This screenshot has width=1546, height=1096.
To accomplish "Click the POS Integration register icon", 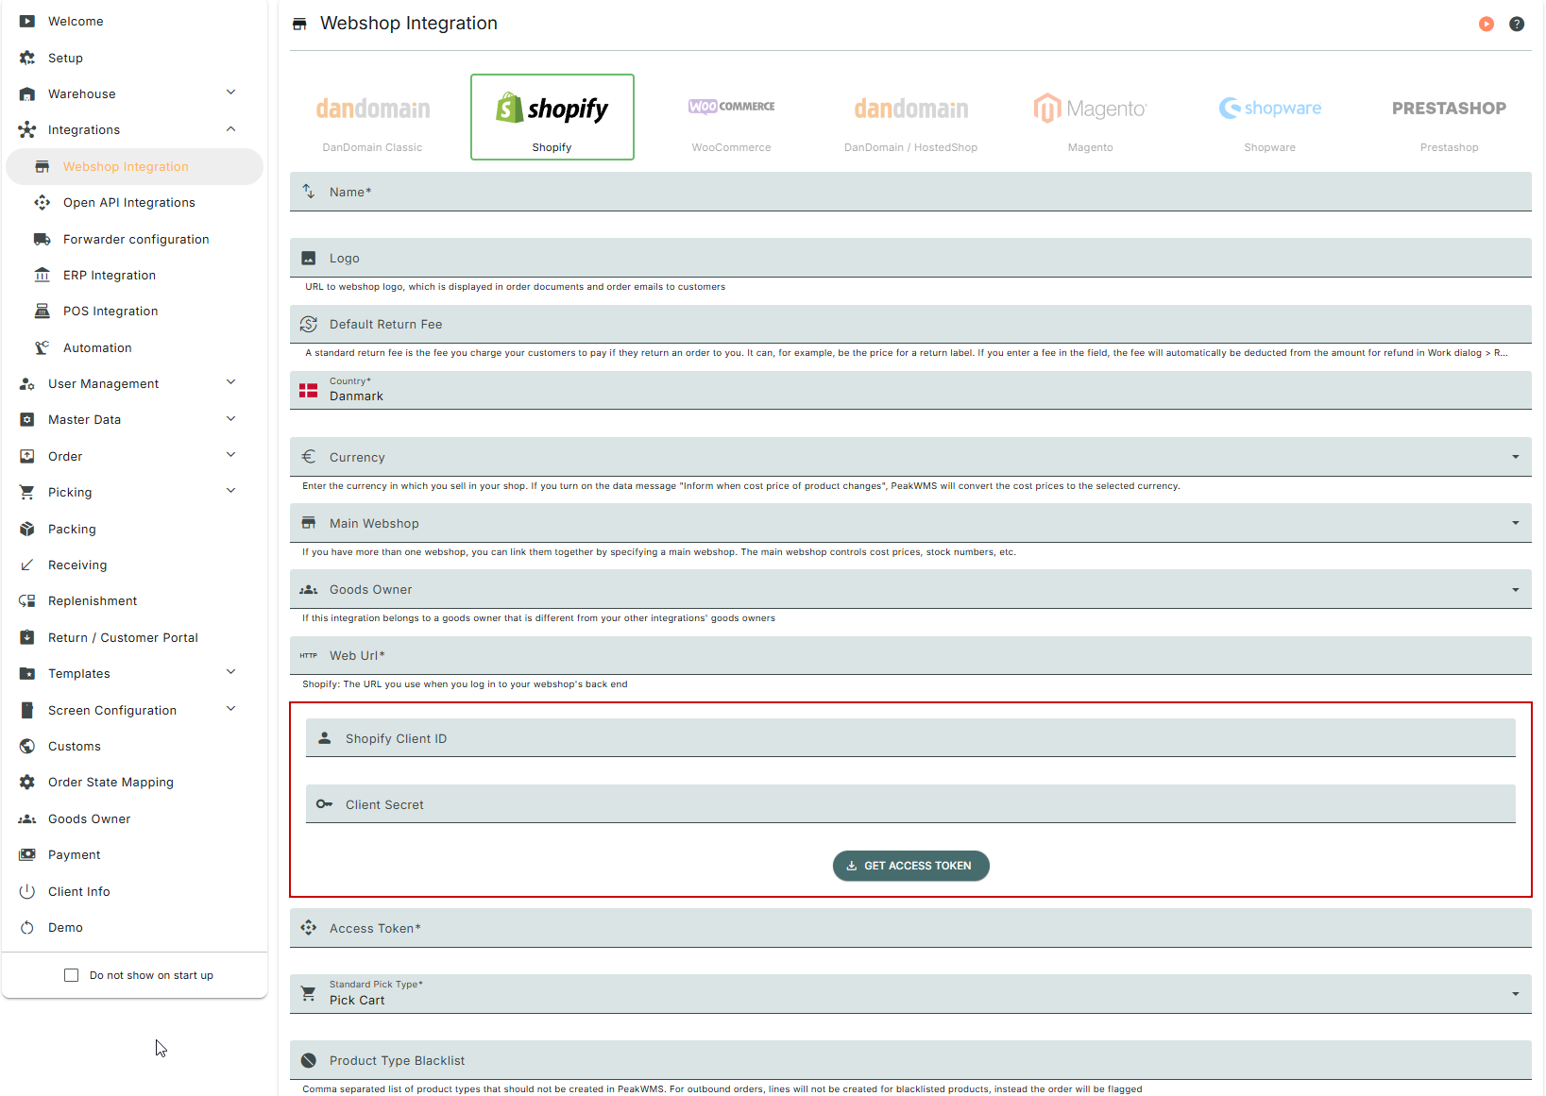I will point(42,311).
